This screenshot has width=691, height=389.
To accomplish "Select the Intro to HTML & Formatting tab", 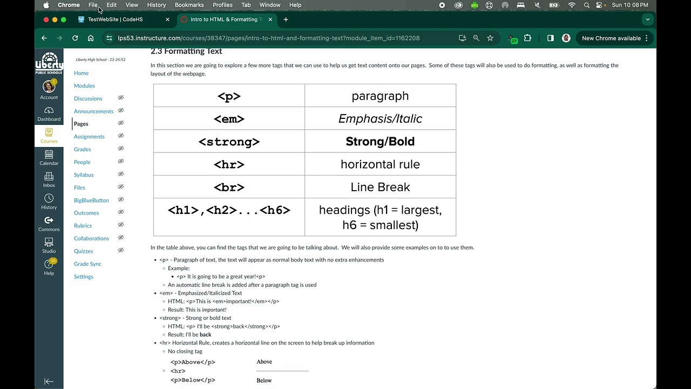I will point(226,19).
